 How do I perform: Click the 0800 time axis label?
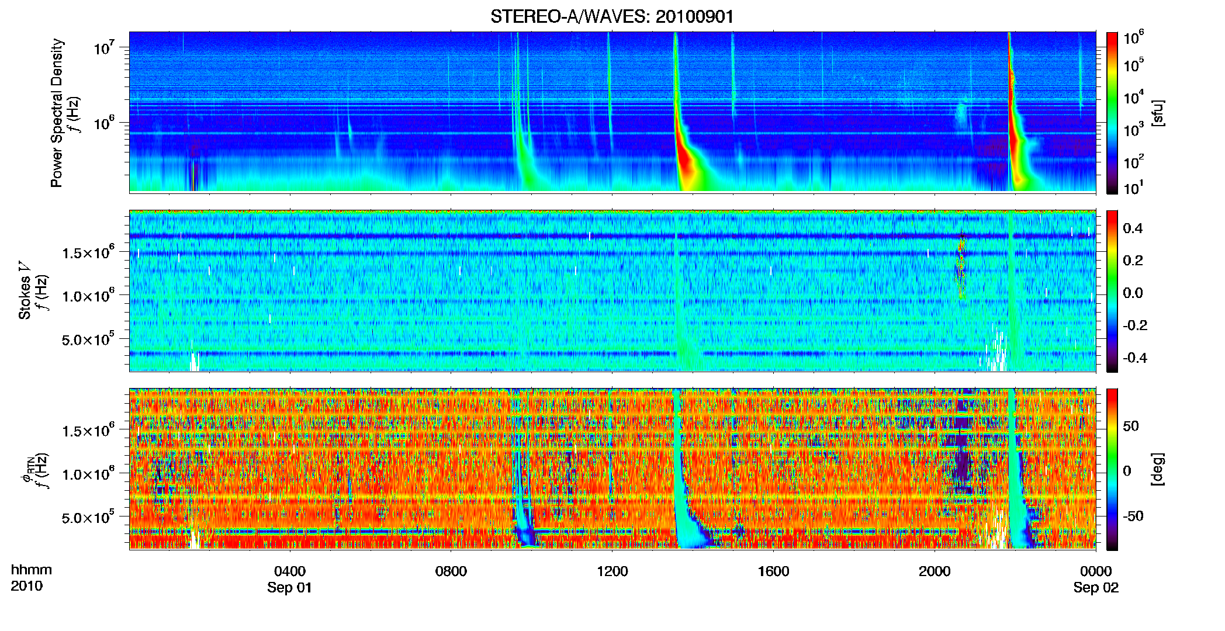451,571
